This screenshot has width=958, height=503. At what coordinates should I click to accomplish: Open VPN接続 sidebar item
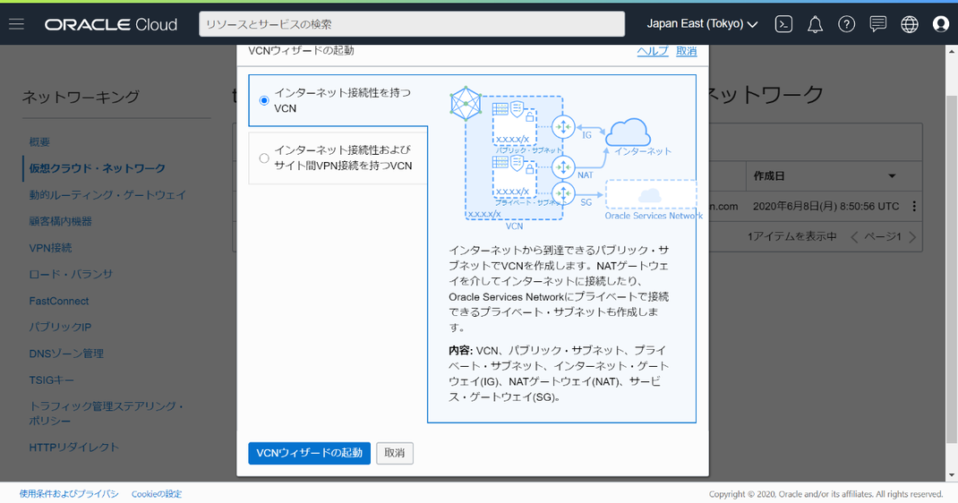[50, 248]
